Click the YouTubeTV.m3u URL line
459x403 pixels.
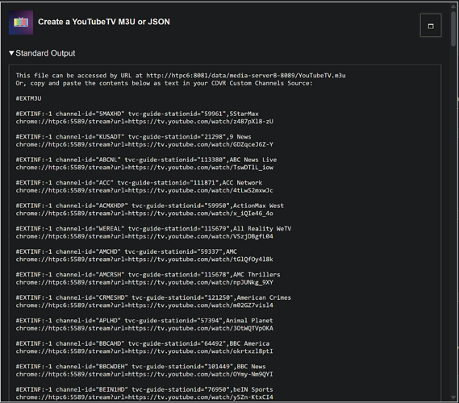tap(181, 76)
